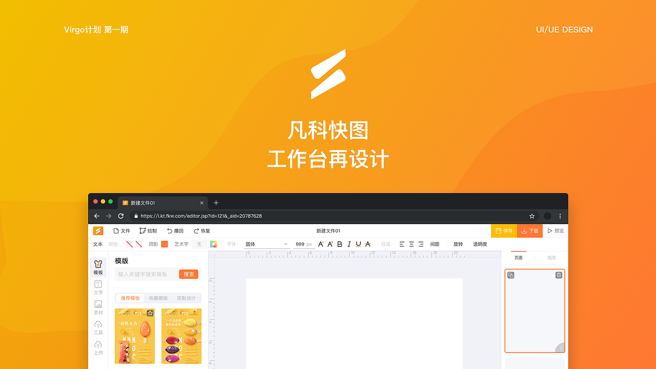The image size is (656, 369).
Task: Open the 圆体 font family dropdown
Action: pyautogui.click(x=266, y=244)
